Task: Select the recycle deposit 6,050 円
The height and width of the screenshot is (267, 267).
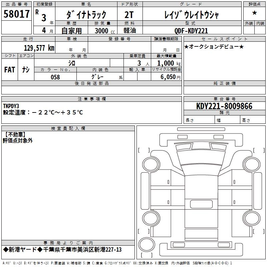Action: click(x=171, y=77)
